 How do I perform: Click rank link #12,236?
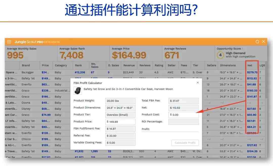coord(80,72)
